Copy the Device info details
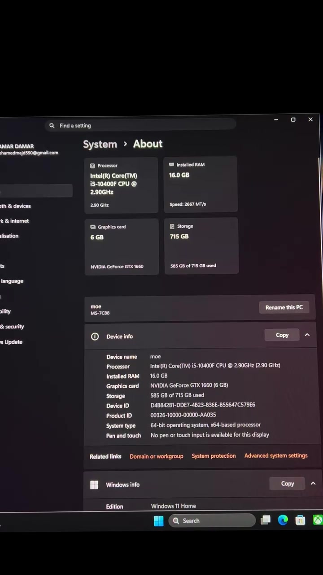 [282, 335]
